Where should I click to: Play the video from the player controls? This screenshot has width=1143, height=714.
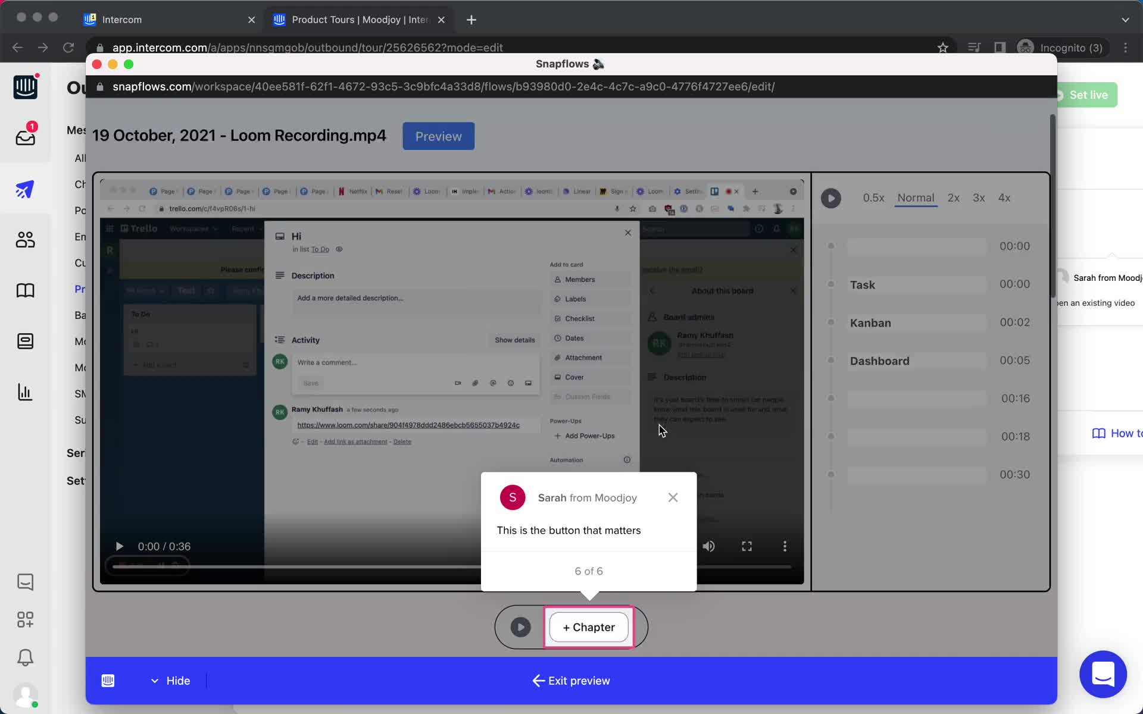click(119, 546)
